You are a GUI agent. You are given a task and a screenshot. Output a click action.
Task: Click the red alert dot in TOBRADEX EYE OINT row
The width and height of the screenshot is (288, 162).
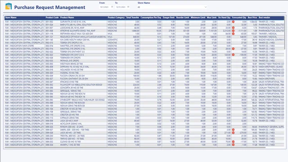click(x=233, y=55)
